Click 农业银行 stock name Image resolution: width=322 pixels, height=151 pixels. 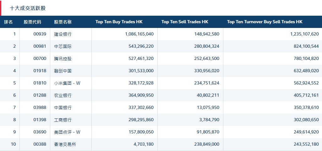[x=63, y=95]
